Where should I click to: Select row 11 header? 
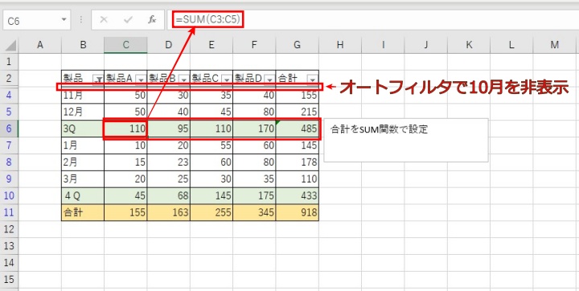click(x=9, y=212)
